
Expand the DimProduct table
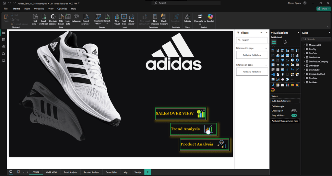click(304, 57)
